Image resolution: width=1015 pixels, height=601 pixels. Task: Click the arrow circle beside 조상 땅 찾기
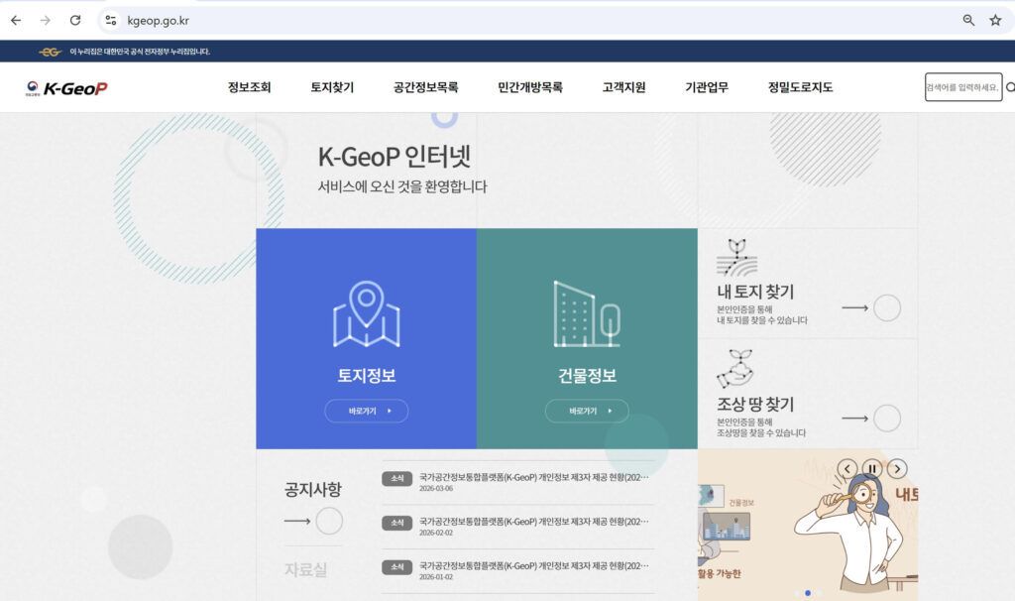coord(887,419)
